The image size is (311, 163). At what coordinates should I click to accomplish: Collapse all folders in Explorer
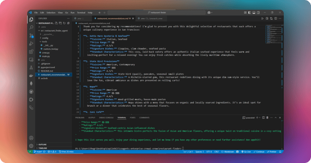click(x=68, y=23)
